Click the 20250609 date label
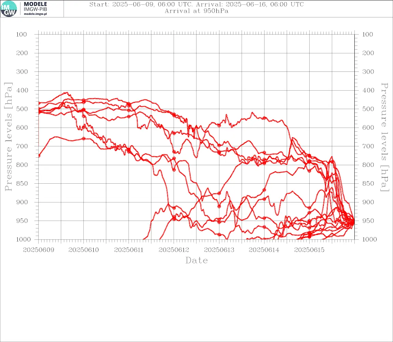This screenshot has width=393, height=342. click(x=39, y=250)
